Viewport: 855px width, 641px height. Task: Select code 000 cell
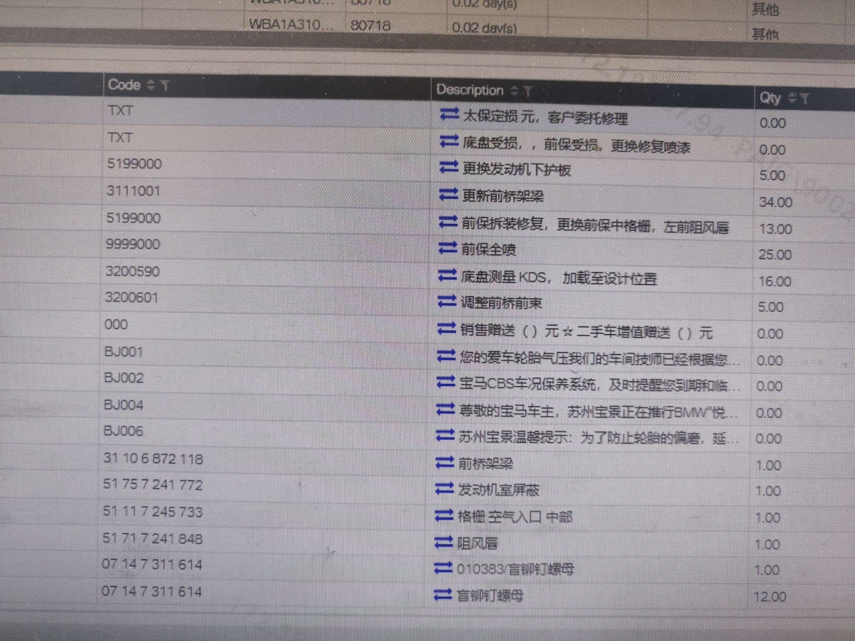coord(116,325)
